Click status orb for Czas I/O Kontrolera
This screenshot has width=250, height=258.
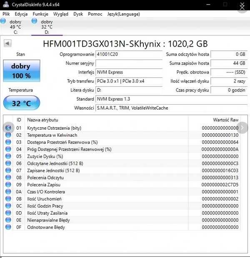[8, 192]
